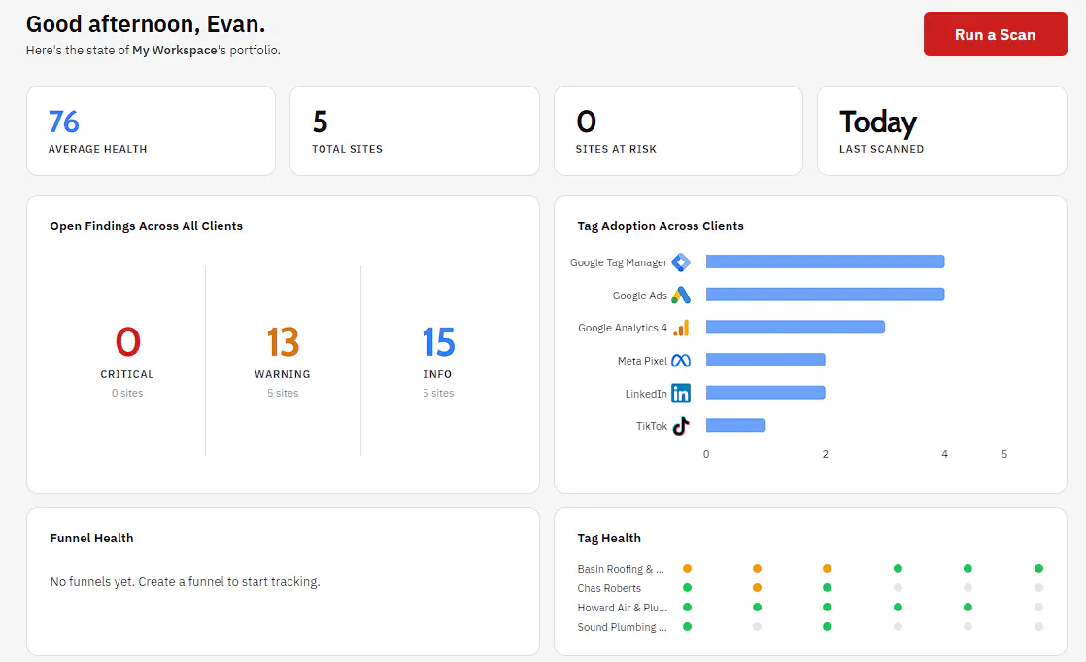Click the '5 sites' text under Info

point(438,393)
